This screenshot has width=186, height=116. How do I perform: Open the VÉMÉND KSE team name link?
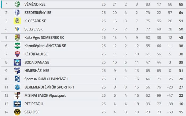(x=35, y=4)
